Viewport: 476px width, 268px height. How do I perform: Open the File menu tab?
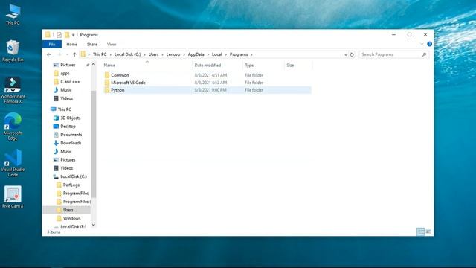52,45
